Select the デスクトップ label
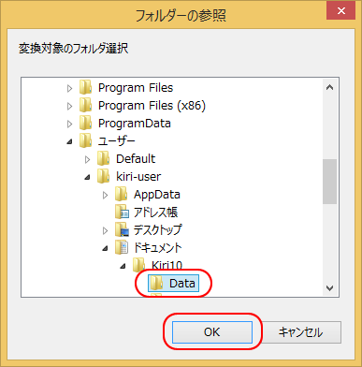This screenshot has width=362, height=367. [158, 230]
